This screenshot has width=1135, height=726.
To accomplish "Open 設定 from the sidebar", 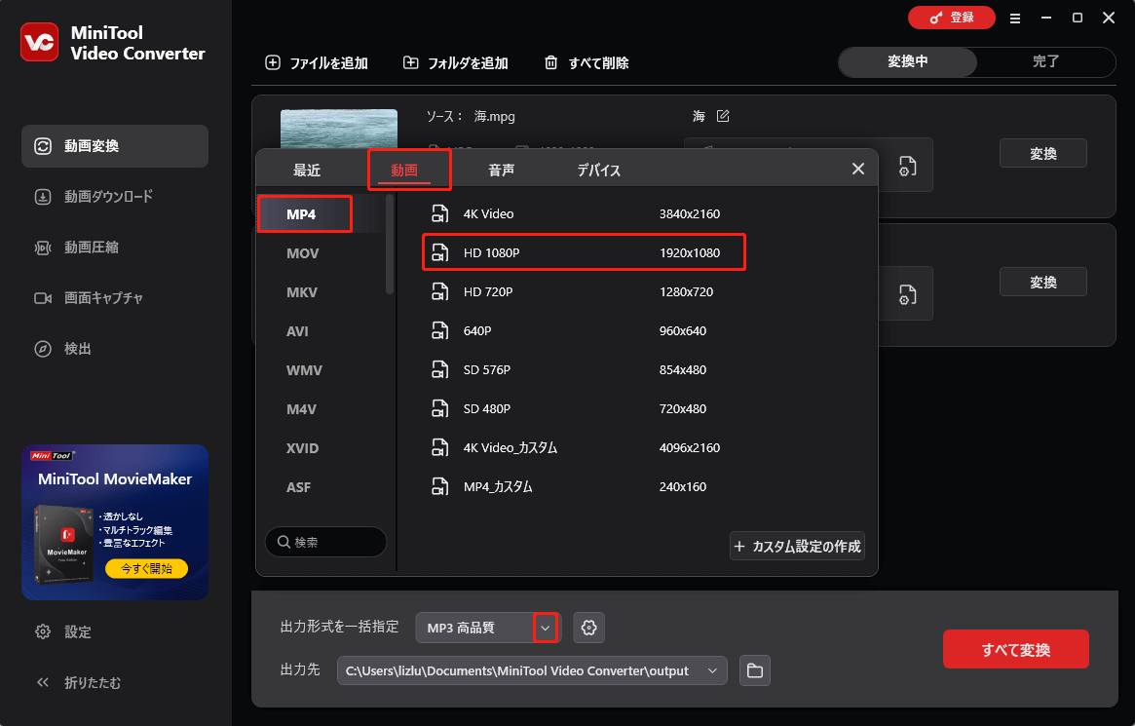I will click(63, 631).
